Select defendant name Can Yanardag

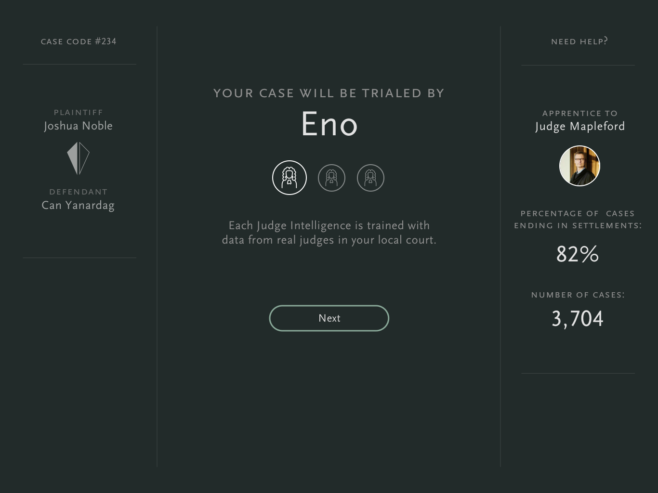pyautogui.click(x=78, y=206)
